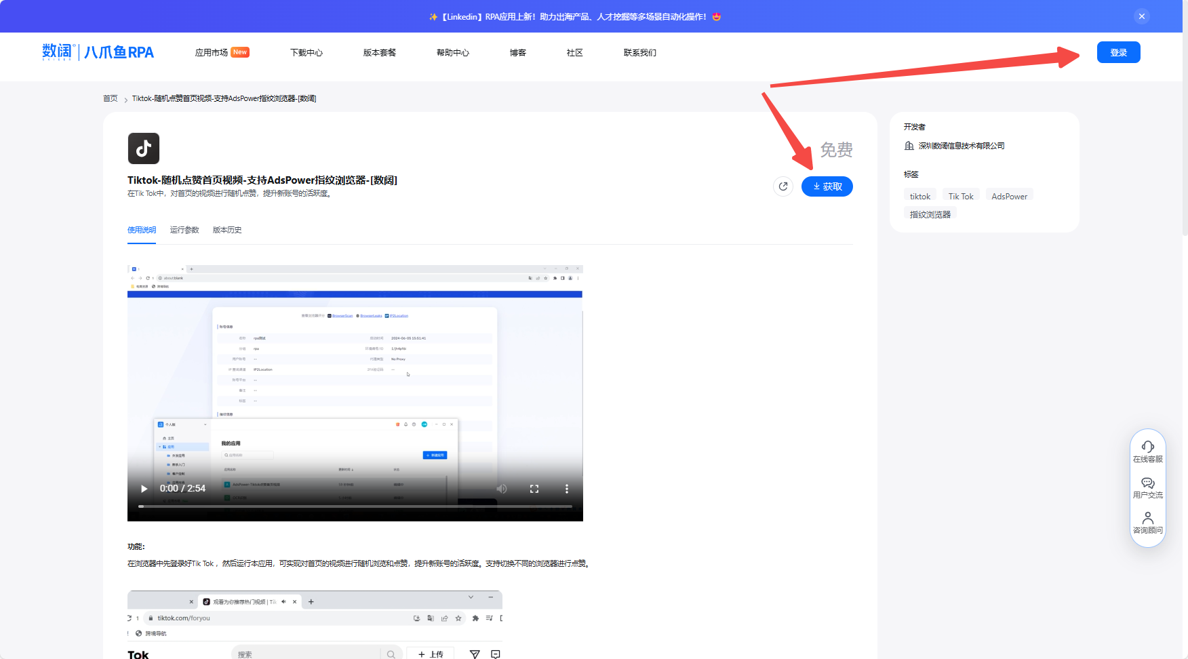
Task: Select the tiktok tag
Action: click(920, 196)
